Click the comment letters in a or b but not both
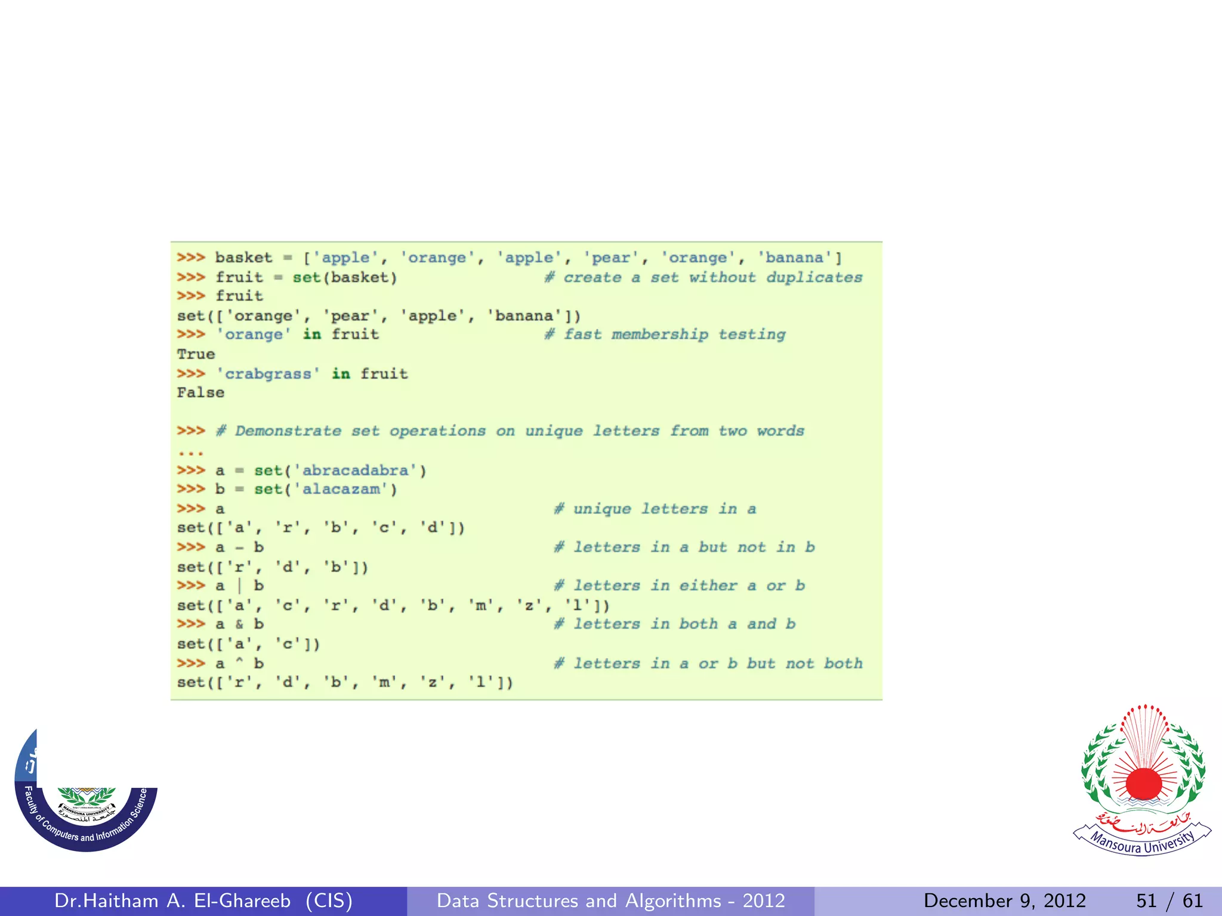This screenshot has height=916, width=1222. (708, 663)
